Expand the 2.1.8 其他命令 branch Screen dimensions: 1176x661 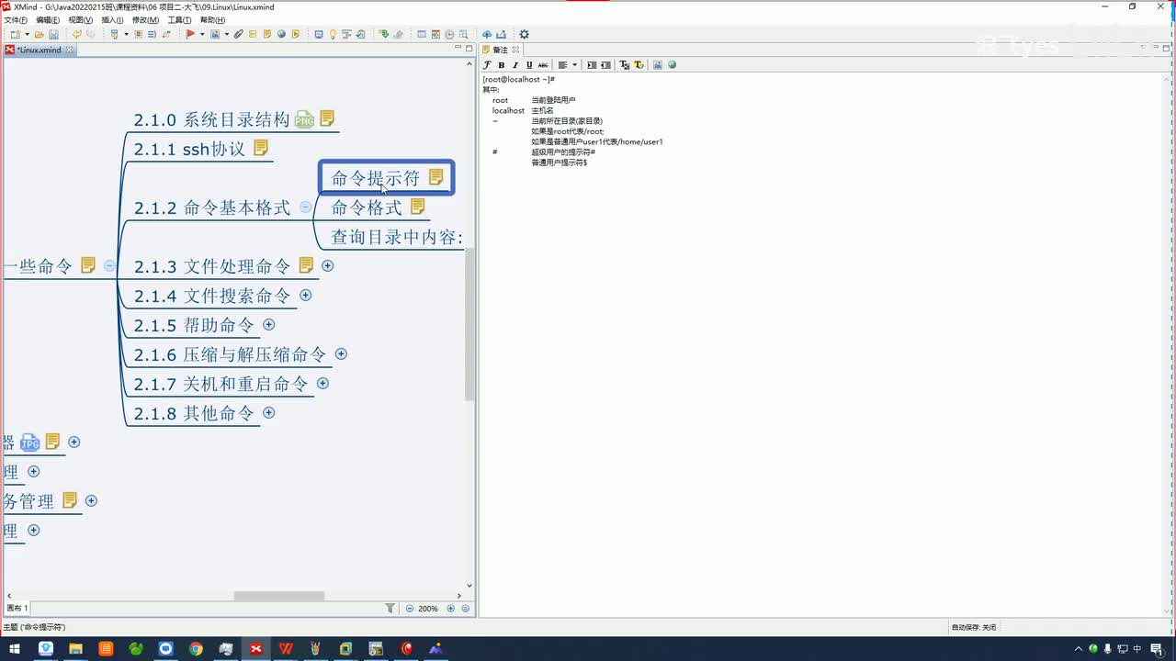(x=269, y=413)
